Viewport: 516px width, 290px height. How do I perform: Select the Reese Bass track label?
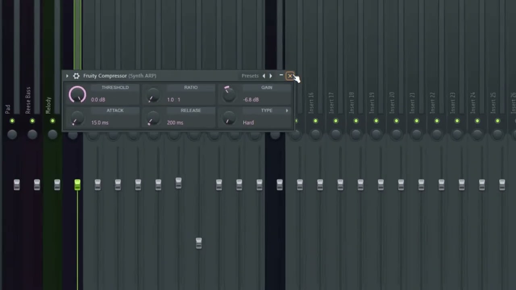coord(28,100)
